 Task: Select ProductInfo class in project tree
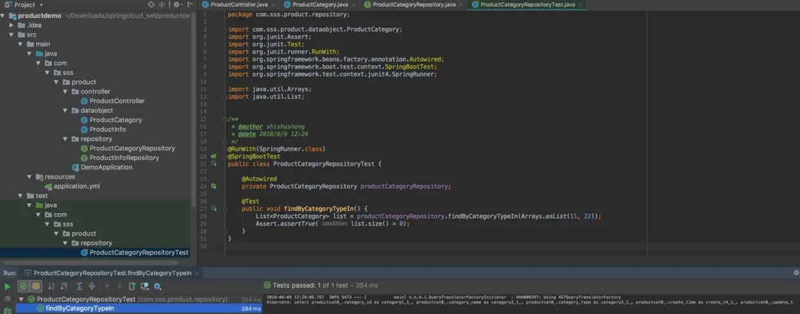108,130
